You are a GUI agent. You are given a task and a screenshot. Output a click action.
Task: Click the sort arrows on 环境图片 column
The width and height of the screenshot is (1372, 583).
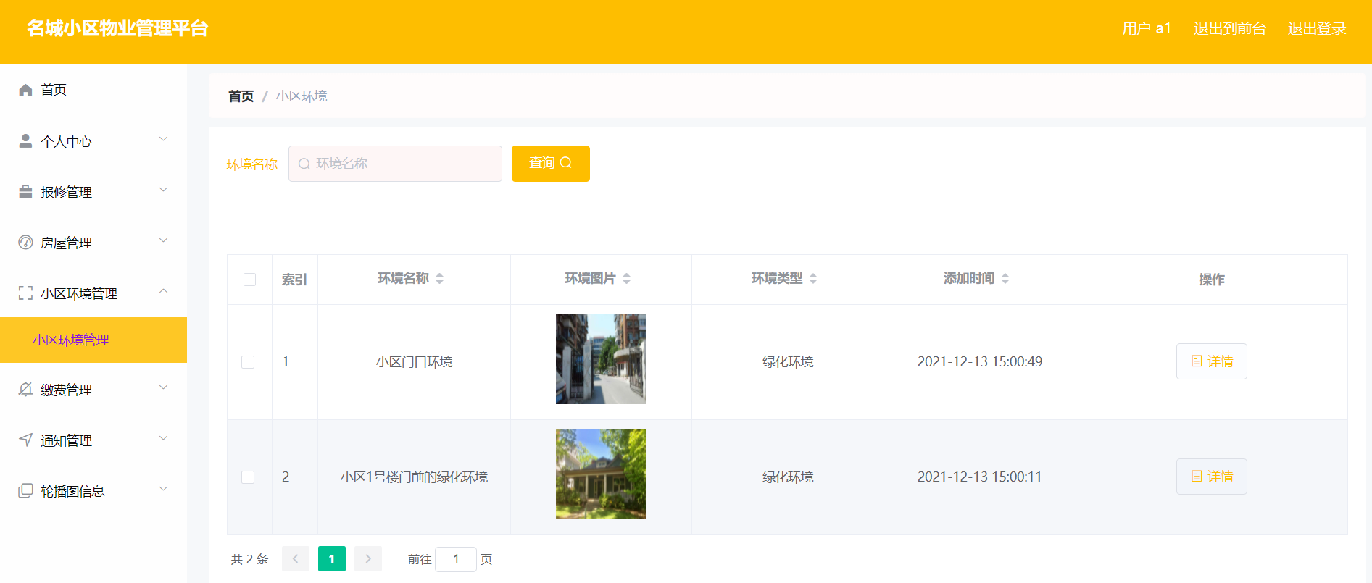pos(626,278)
